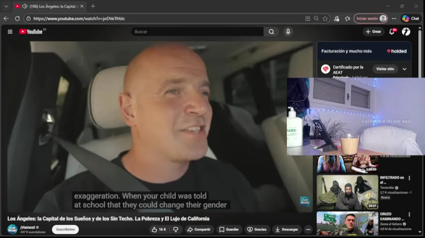Click the ¡Vamos! watermark in the video
The image size is (425, 238).
[305, 201]
